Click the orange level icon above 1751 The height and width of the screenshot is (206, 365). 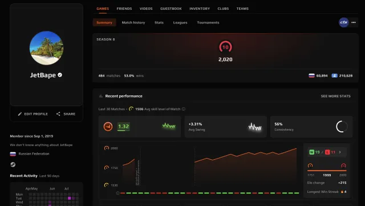pyautogui.click(x=310, y=165)
